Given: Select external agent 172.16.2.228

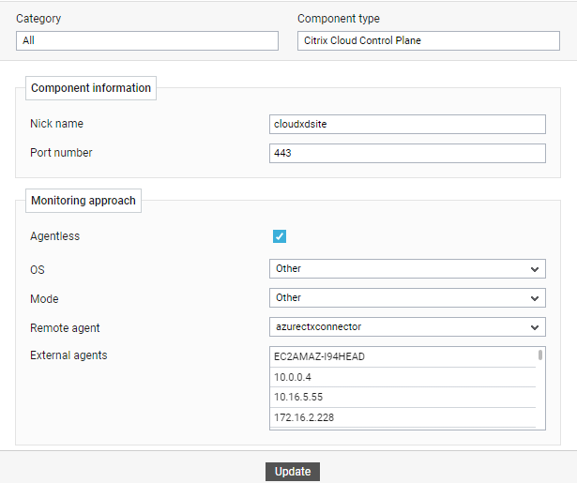Looking at the screenshot, I should [x=402, y=417].
